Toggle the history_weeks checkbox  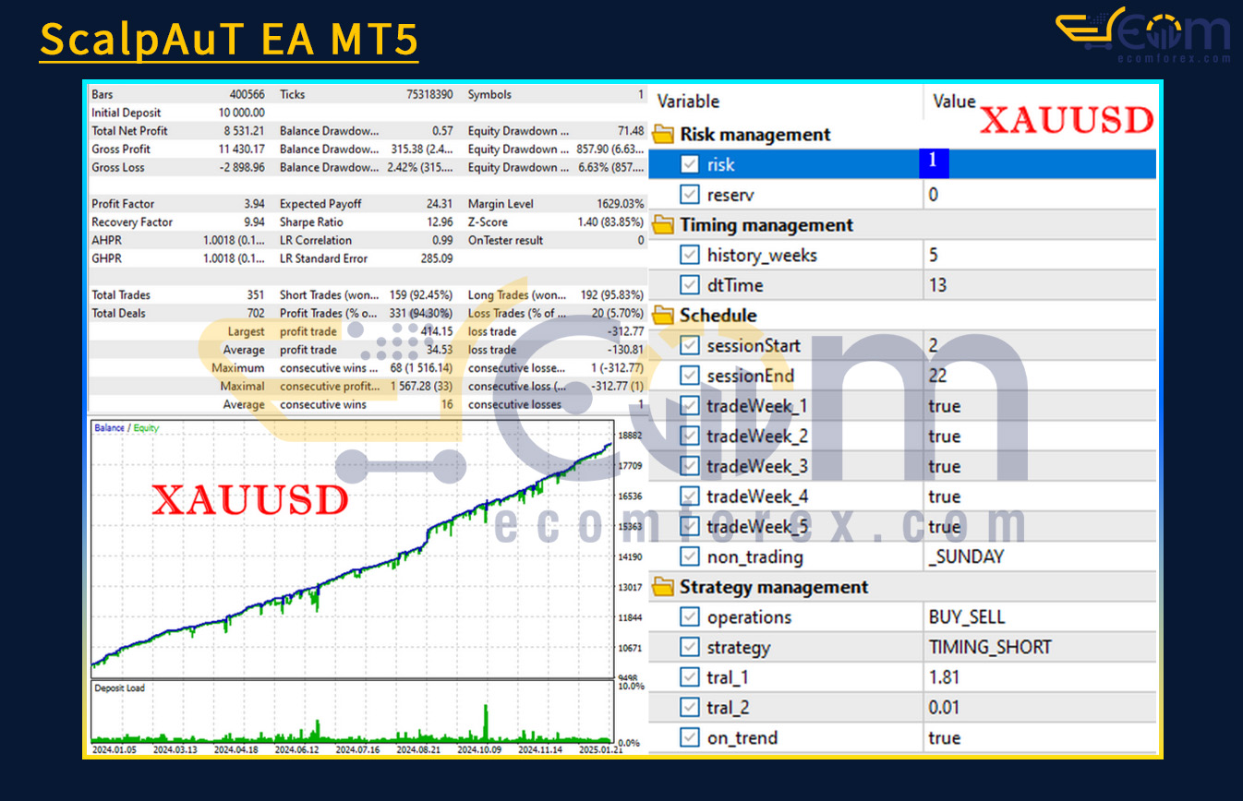click(690, 255)
